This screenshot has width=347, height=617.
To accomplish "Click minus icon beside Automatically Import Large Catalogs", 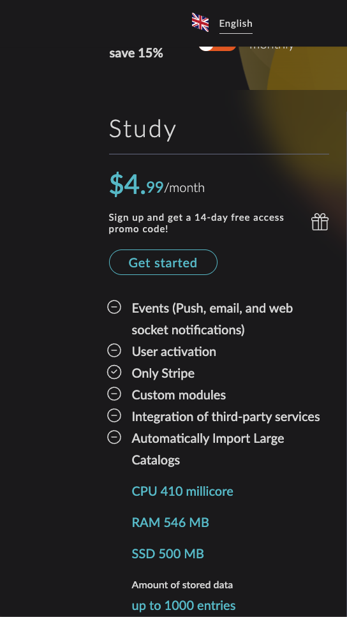I will [x=114, y=437].
